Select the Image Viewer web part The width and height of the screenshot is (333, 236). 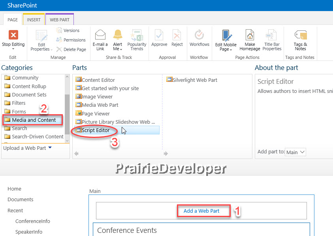(94, 96)
